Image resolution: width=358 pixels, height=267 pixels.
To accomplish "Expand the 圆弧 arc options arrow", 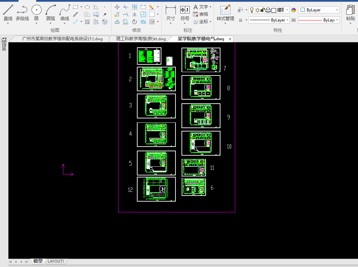I will pyautogui.click(x=51, y=23).
